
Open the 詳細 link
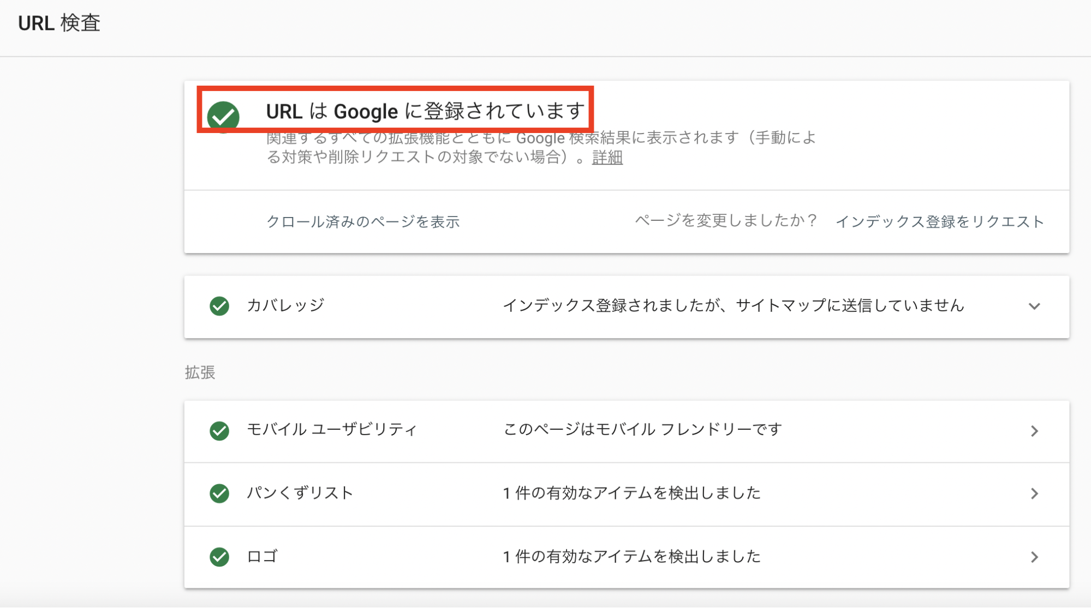[x=607, y=158]
